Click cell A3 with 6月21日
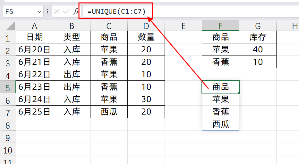 (x=35, y=62)
